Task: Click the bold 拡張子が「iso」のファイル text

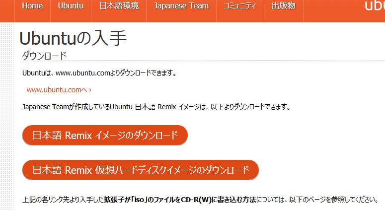Action: click(x=149, y=200)
